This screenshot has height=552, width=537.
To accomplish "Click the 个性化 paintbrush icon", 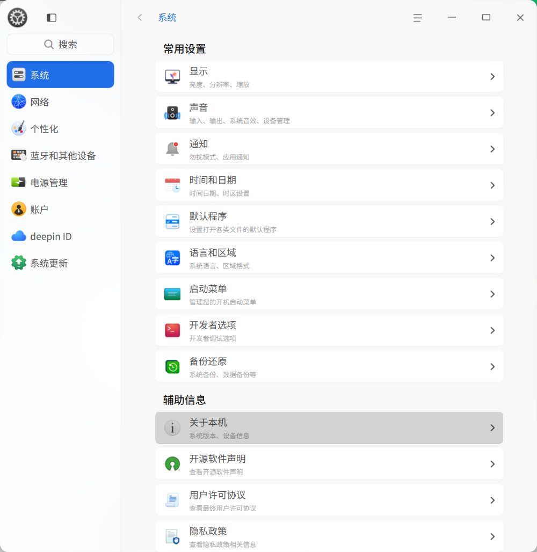I will [x=19, y=128].
